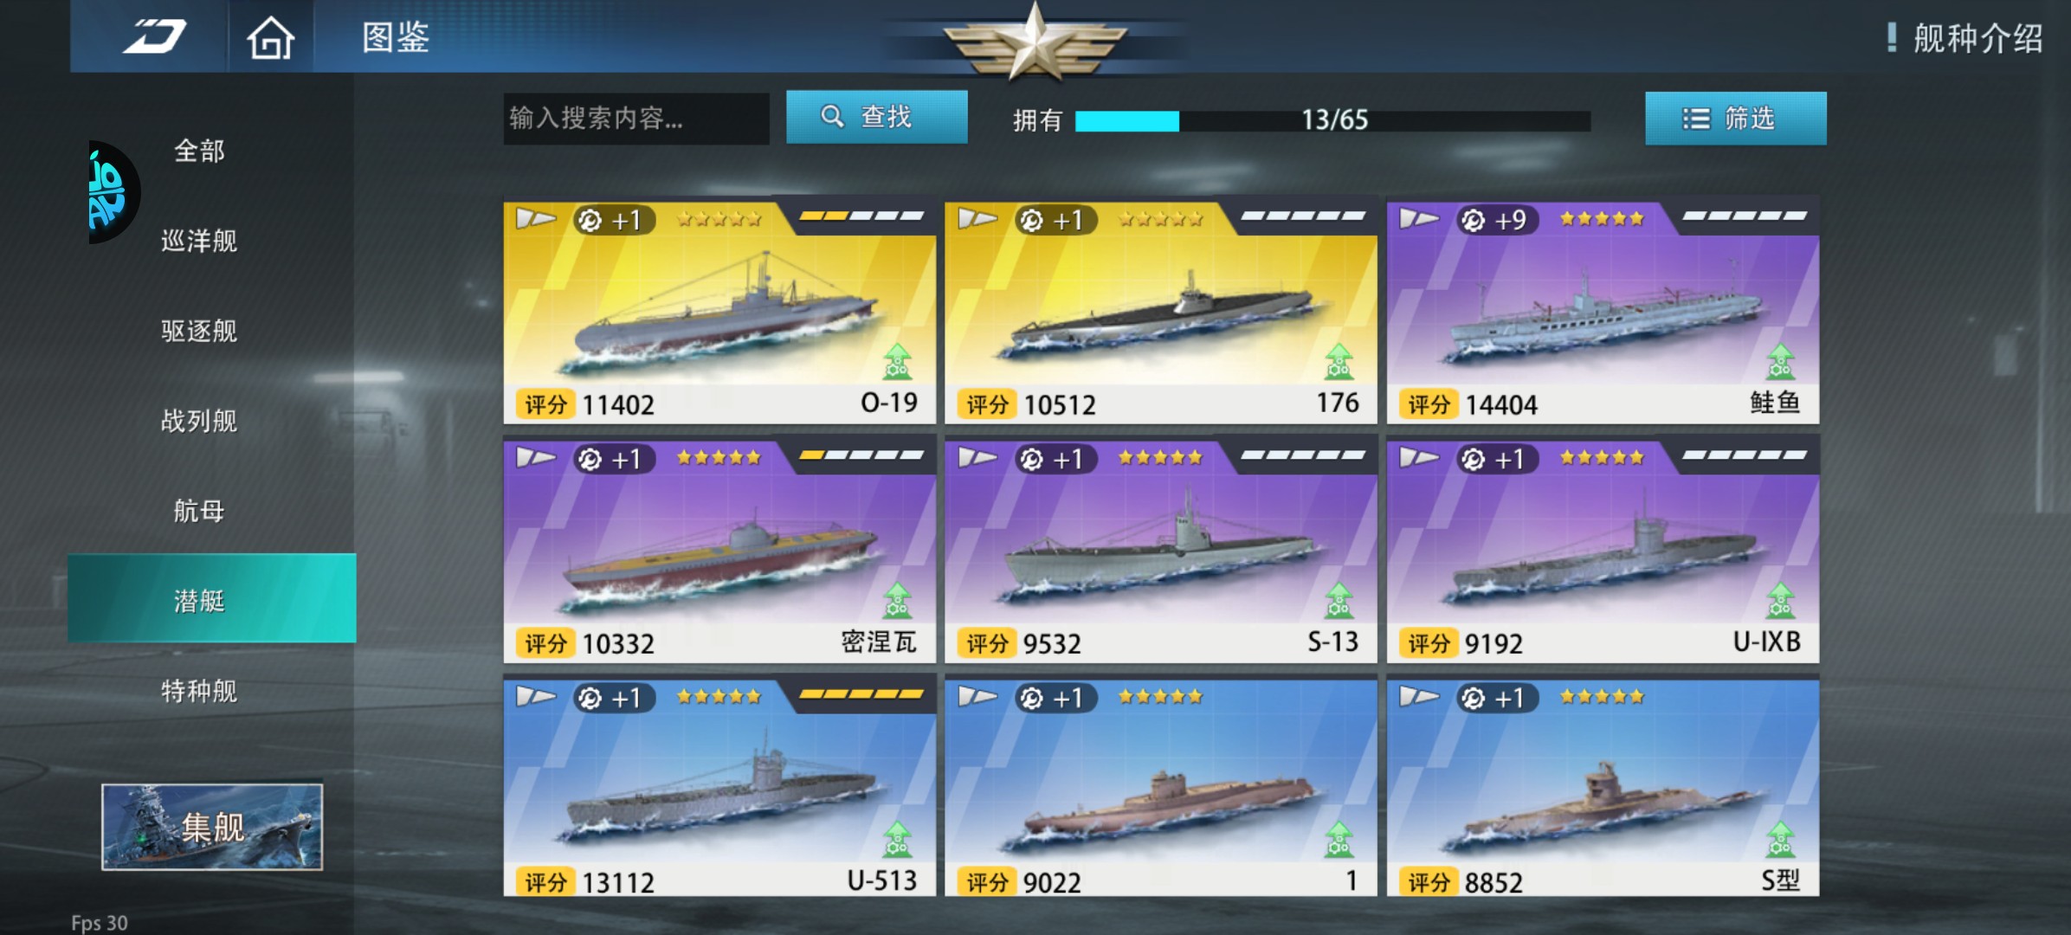Open the 战列舰 category

pos(199,421)
